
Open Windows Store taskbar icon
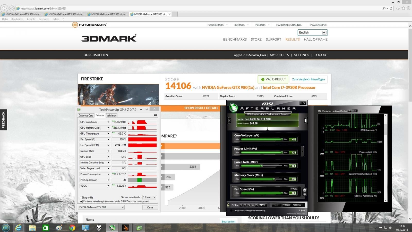point(46,228)
